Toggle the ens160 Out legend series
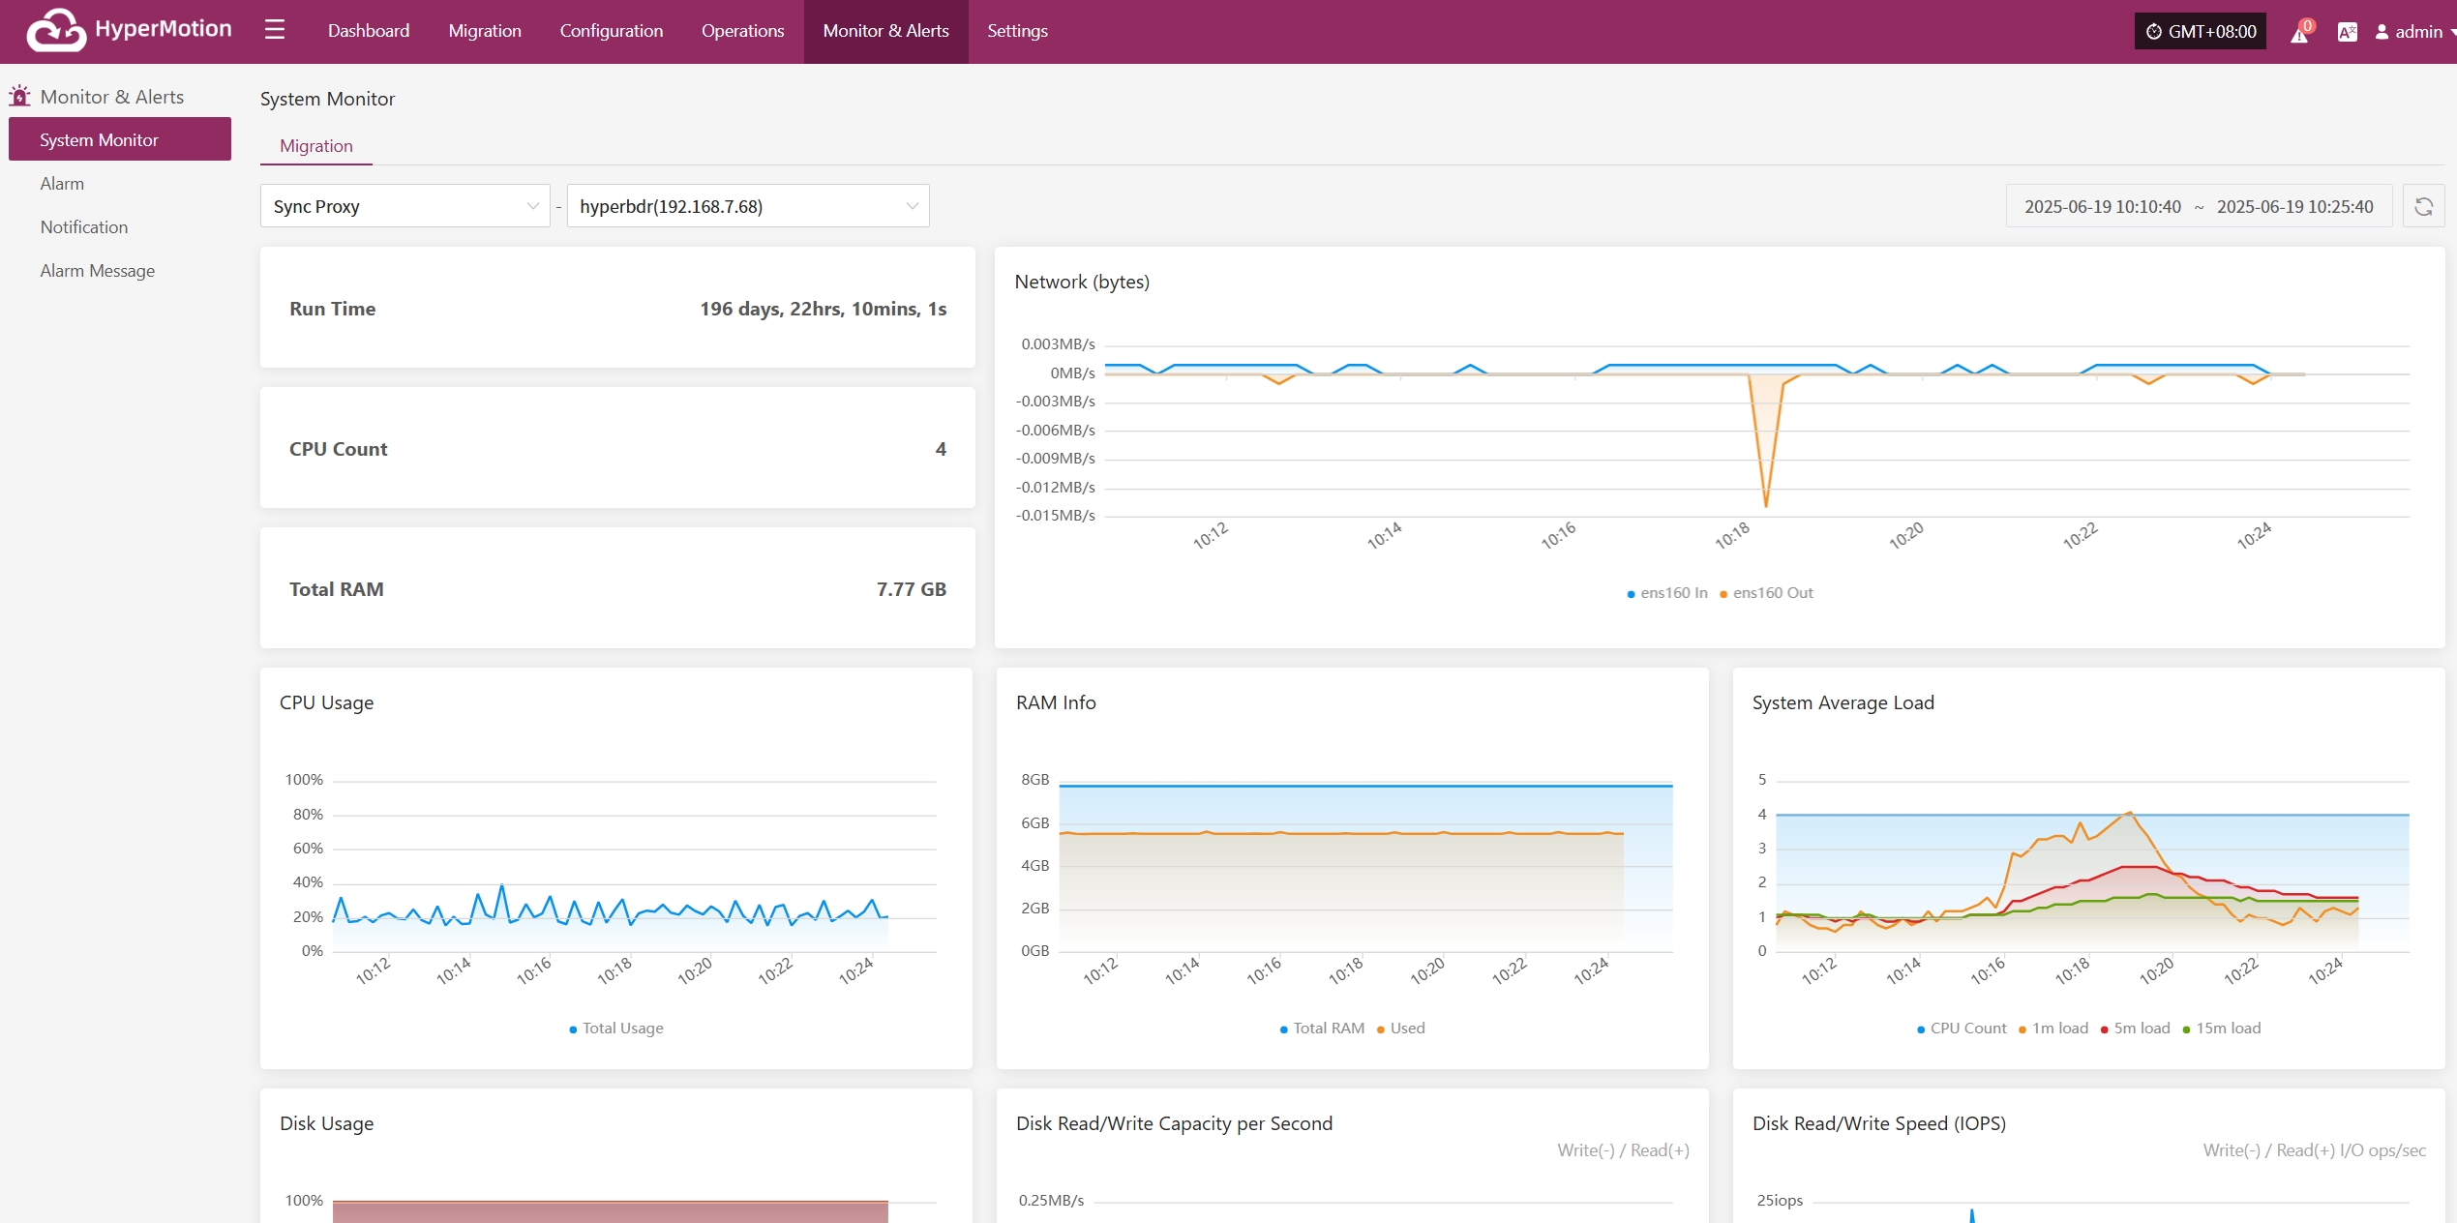The image size is (2457, 1223). (1766, 593)
